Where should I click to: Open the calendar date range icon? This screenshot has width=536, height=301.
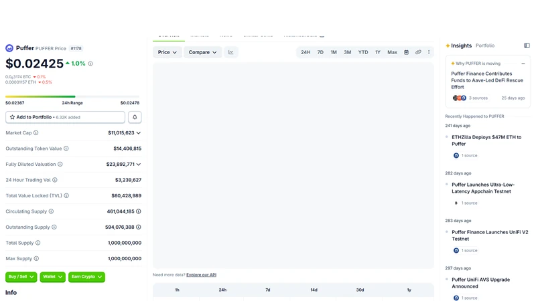click(x=406, y=52)
